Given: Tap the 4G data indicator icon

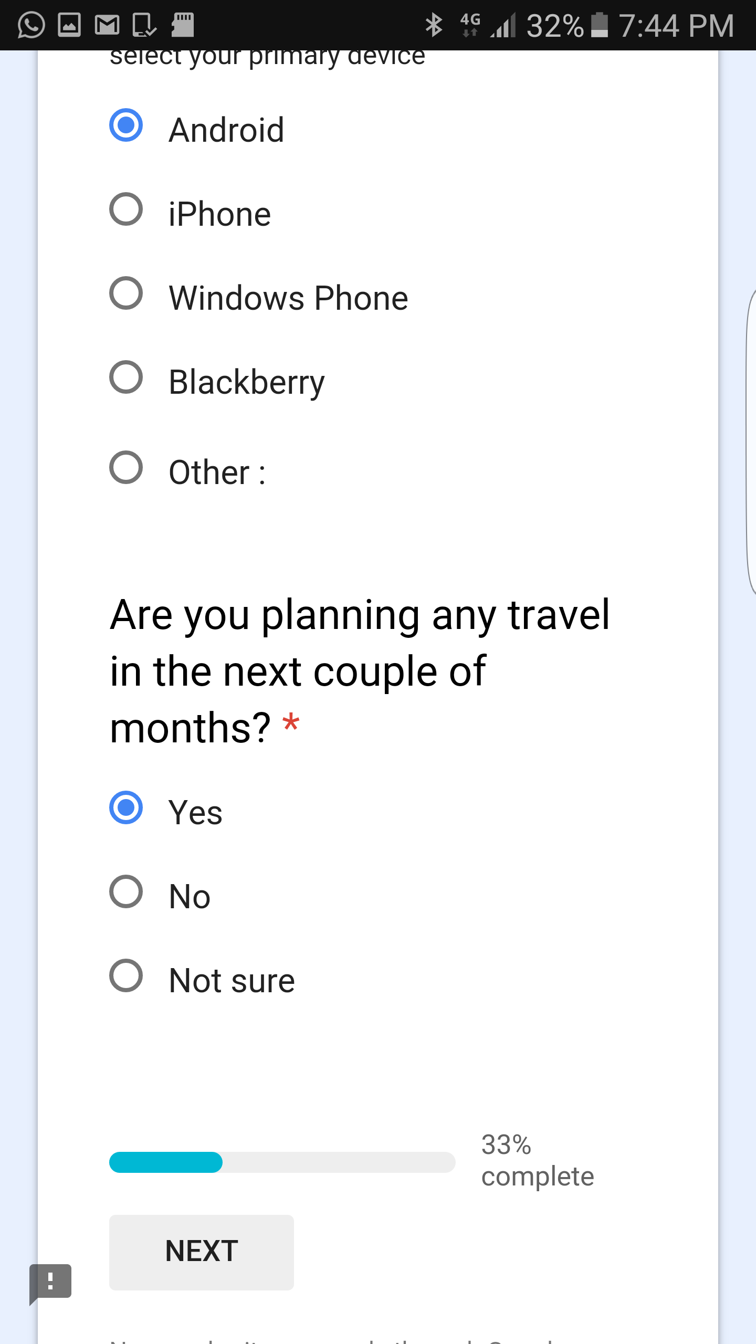Looking at the screenshot, I should tap(469, 25).
